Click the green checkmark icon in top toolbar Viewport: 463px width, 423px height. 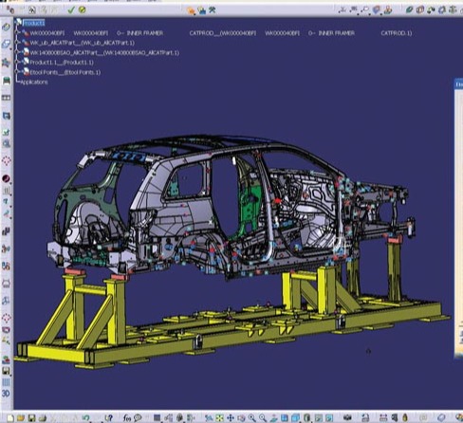pos(71,9)
